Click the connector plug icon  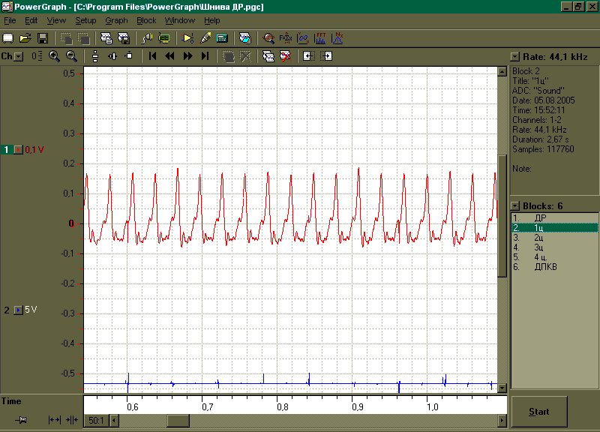(147, 38)
